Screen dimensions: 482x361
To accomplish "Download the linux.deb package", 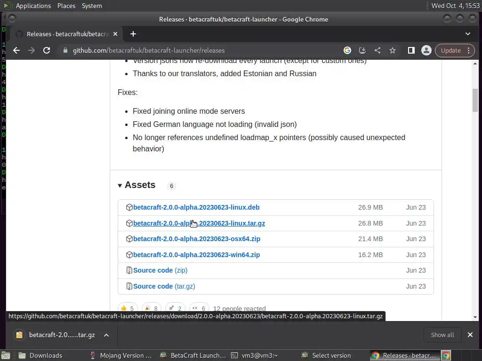I will pyautogui.click(x=196, y=207).
